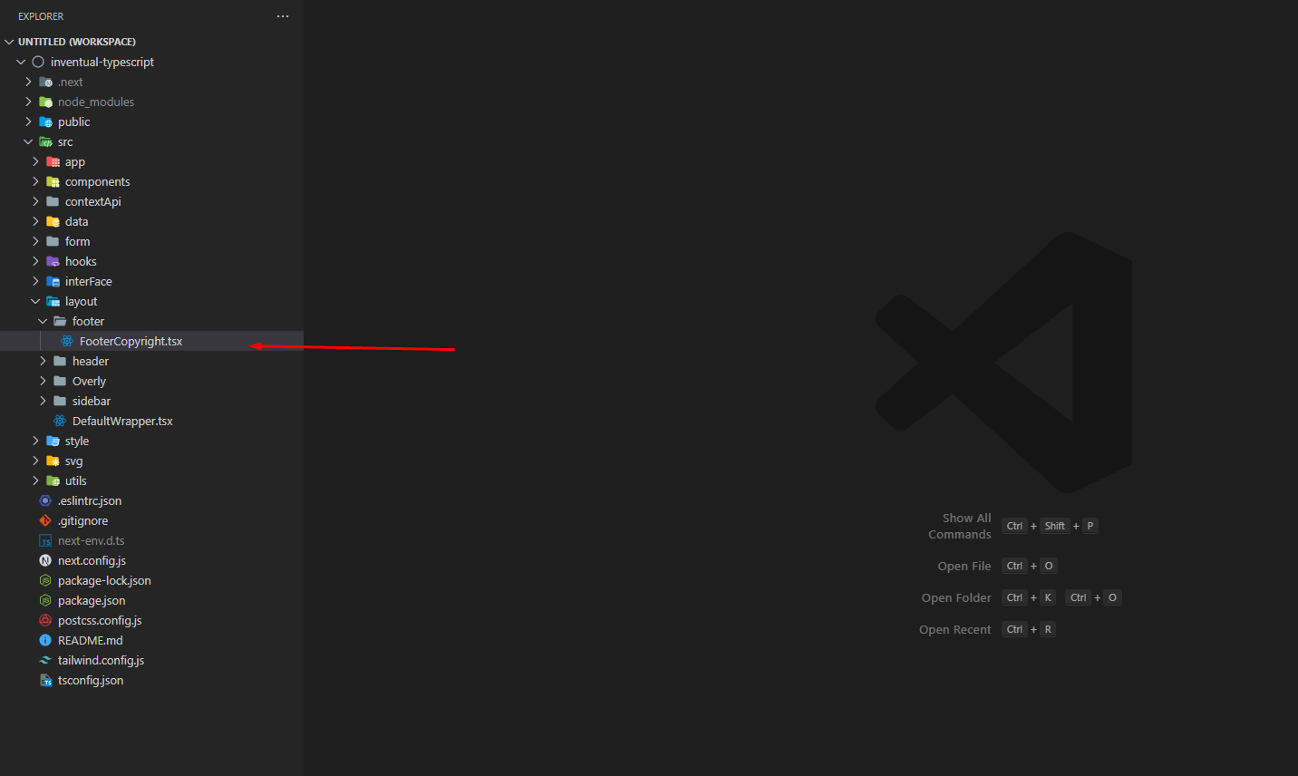This screenshot has width=1298, height=776.
Task: Click the app folder icon
Action: [53, 161]
